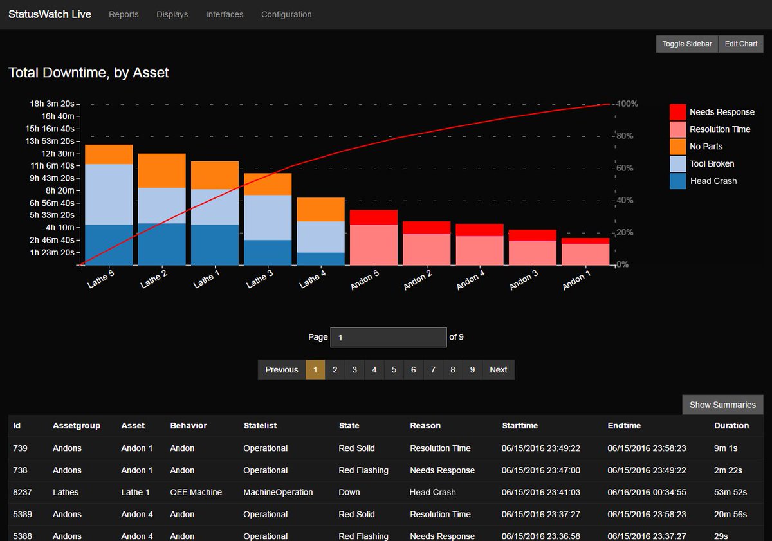Go to page 2 of the pagination
Image resolution: width=772 pixels, height=541 pixels.
coord(335,369)
